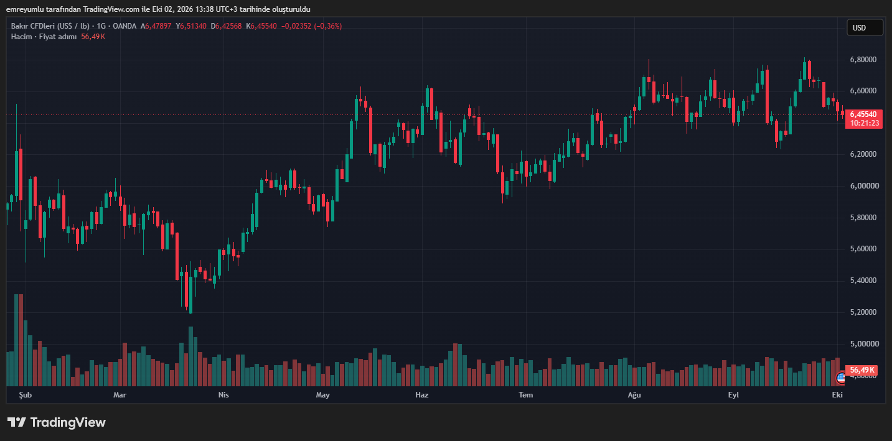Select the low value D6,42568
This screenshot has height=441, width=892.
click(227, 26)
